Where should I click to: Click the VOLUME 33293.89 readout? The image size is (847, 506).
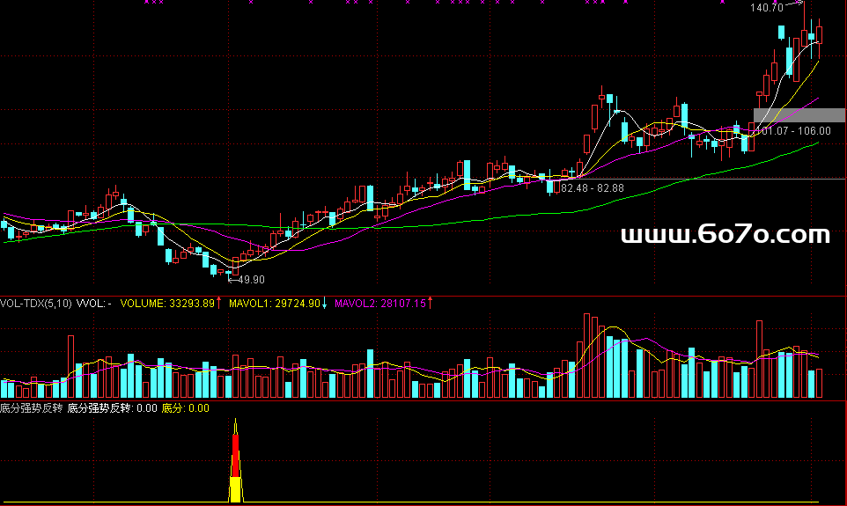point(167,304)
